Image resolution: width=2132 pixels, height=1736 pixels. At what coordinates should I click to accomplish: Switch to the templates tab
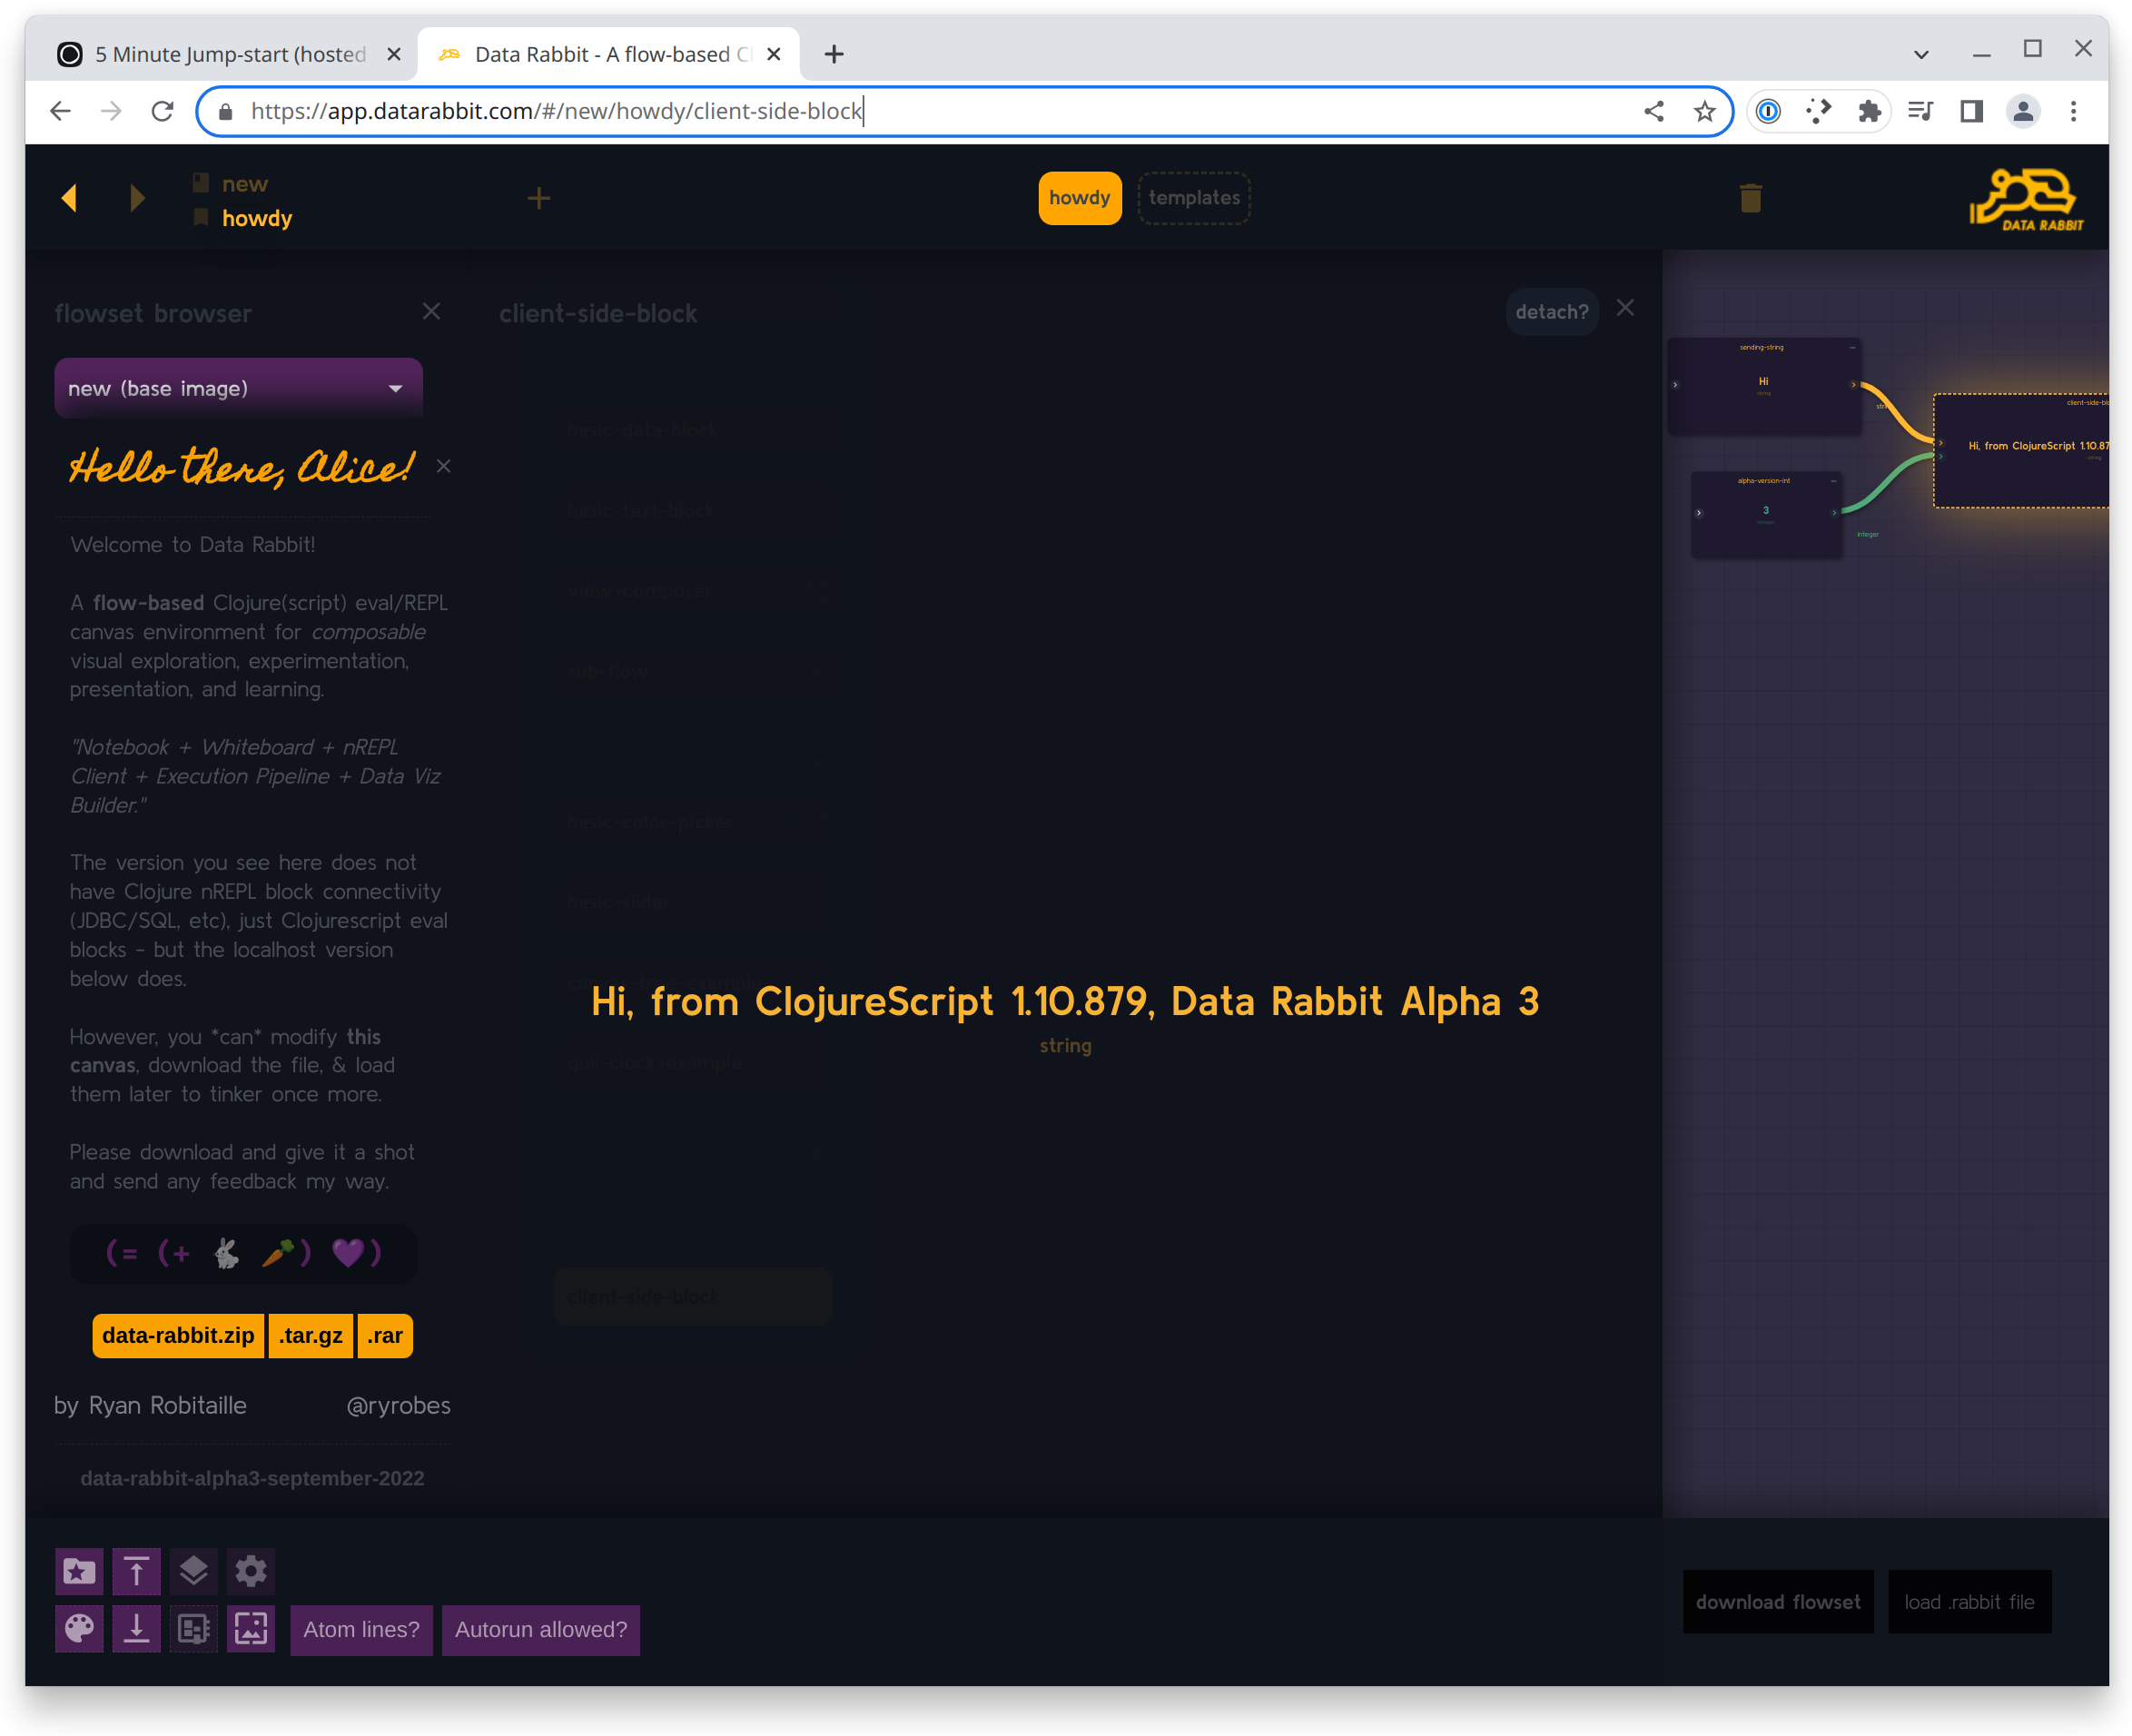pyautogui.click(x=1194, y=198)
